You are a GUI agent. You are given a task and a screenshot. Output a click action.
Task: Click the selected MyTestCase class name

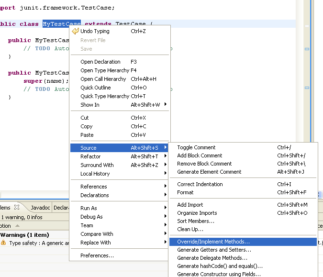coord(62,24)
